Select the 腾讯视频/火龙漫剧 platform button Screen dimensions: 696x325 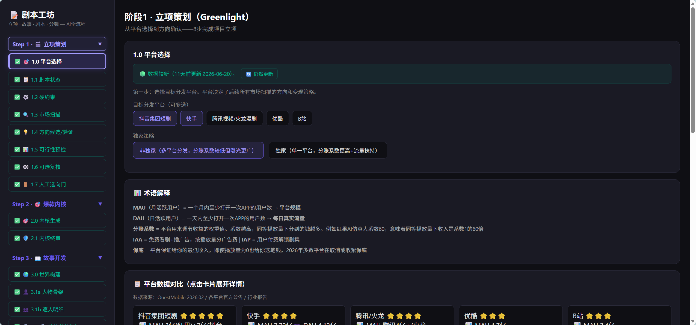point(234,118)
